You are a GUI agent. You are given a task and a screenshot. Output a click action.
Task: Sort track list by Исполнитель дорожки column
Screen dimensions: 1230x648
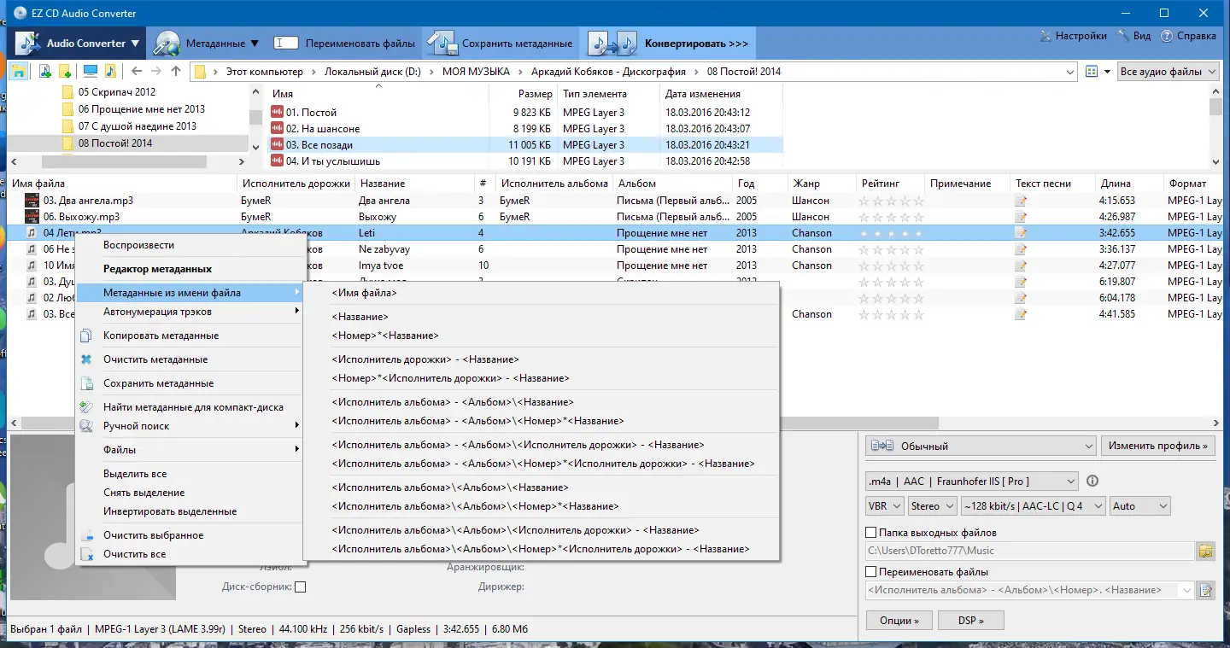pos(296,184)
